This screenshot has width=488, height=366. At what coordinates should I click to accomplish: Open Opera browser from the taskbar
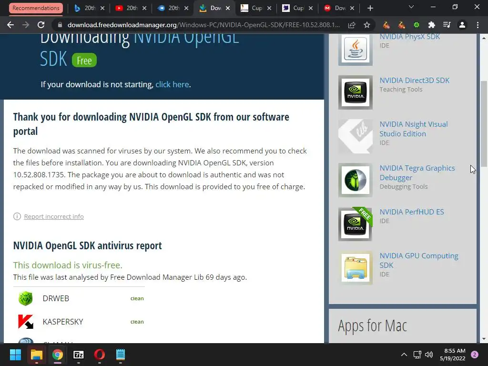point(100,355)
